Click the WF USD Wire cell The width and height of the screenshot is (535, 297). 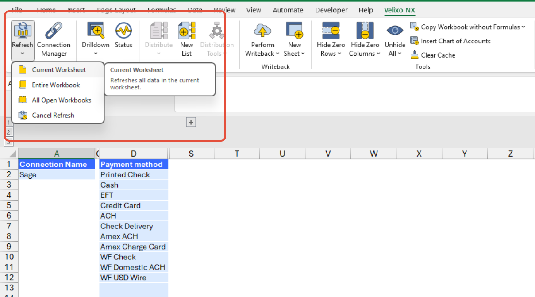(x=134, y=278)
